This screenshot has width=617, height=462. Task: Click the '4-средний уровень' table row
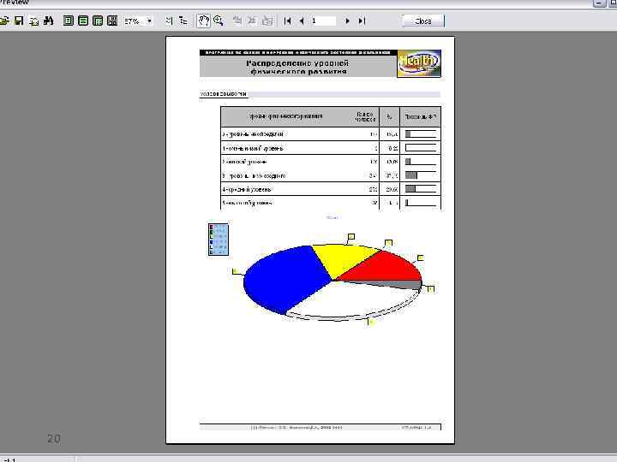click(x=331, y=189)
